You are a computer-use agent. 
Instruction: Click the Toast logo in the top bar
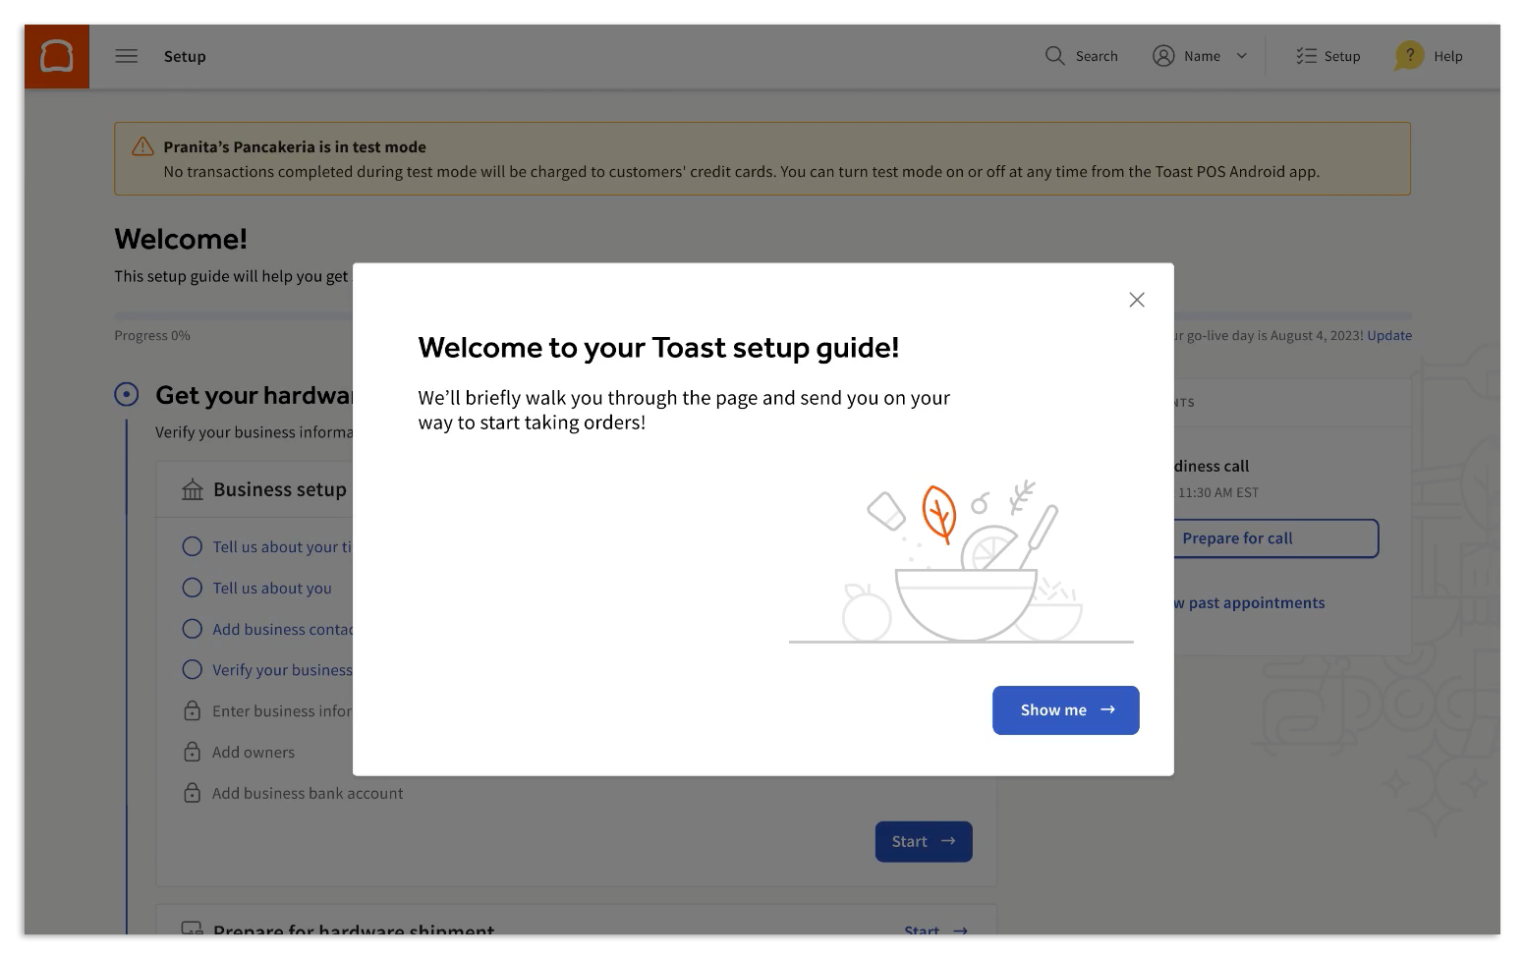click(56, 56)
